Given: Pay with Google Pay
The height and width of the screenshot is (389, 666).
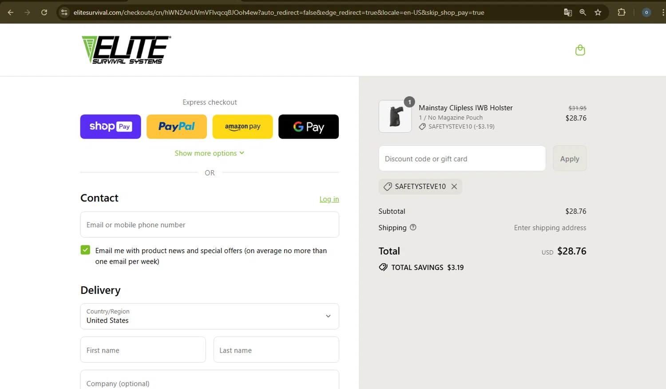Looking at the screenshot, I should click(309, 127).
